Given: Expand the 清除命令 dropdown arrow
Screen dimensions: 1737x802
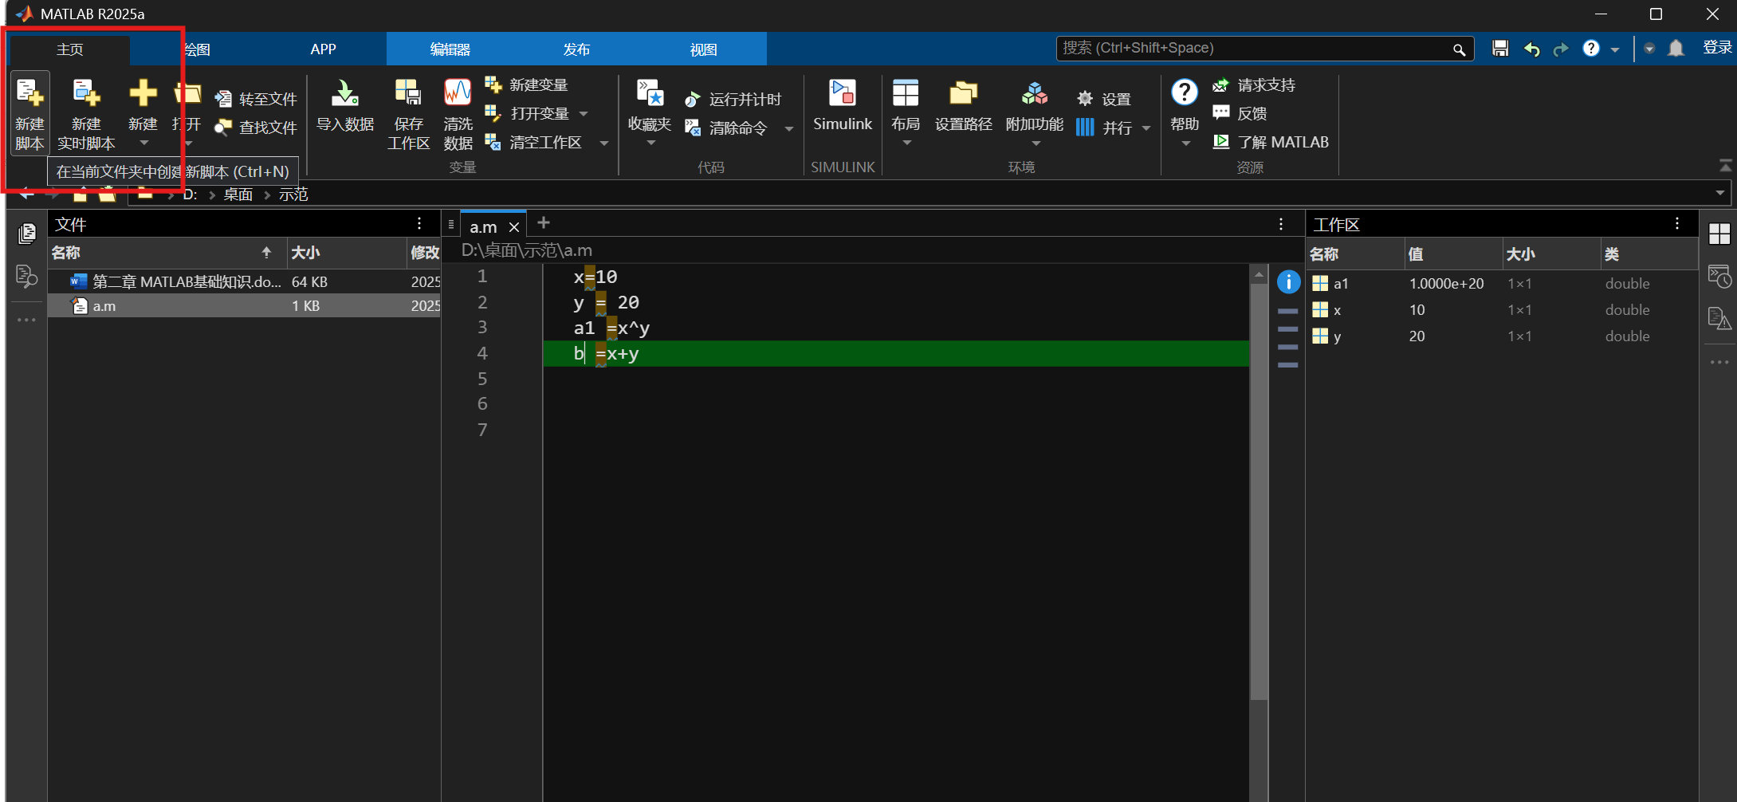Looking at the screenshot, I should tap(788, 128).
